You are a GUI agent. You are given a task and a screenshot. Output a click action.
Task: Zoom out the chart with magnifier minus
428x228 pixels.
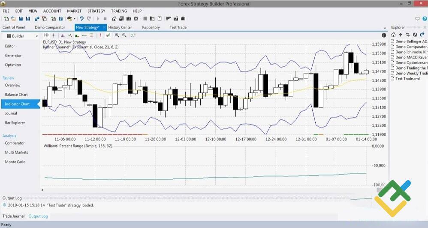[124, 36]
